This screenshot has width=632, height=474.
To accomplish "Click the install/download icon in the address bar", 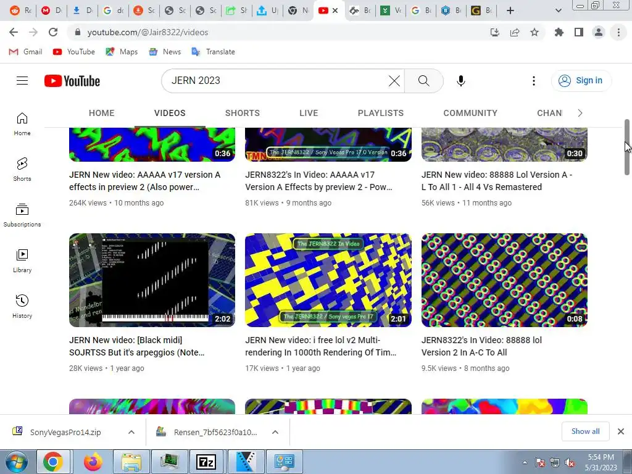I will (x=494, y=32).
